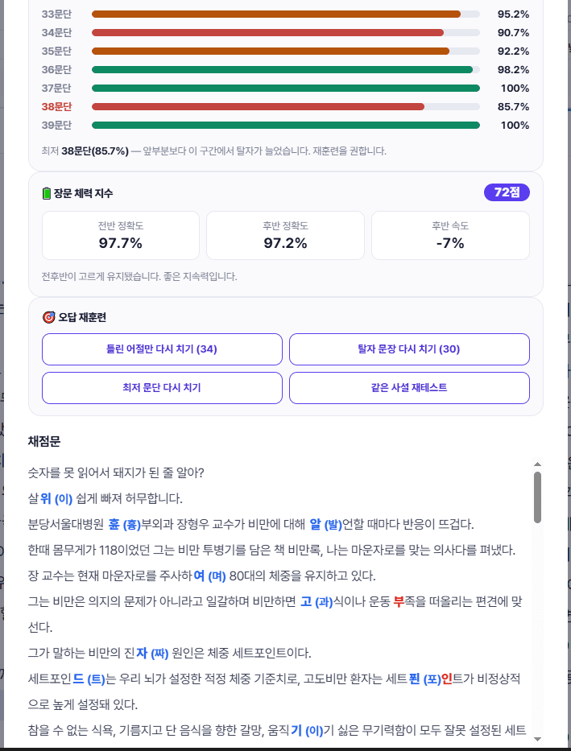
Task: Click the 채점문 scrollbar thumb
Action: [x=537, y=497]
